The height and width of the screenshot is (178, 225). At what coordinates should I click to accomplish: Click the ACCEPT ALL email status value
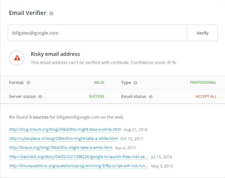click(206, 96)
